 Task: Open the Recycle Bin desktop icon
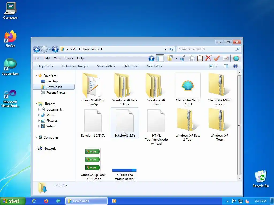[x=261, y=179]
